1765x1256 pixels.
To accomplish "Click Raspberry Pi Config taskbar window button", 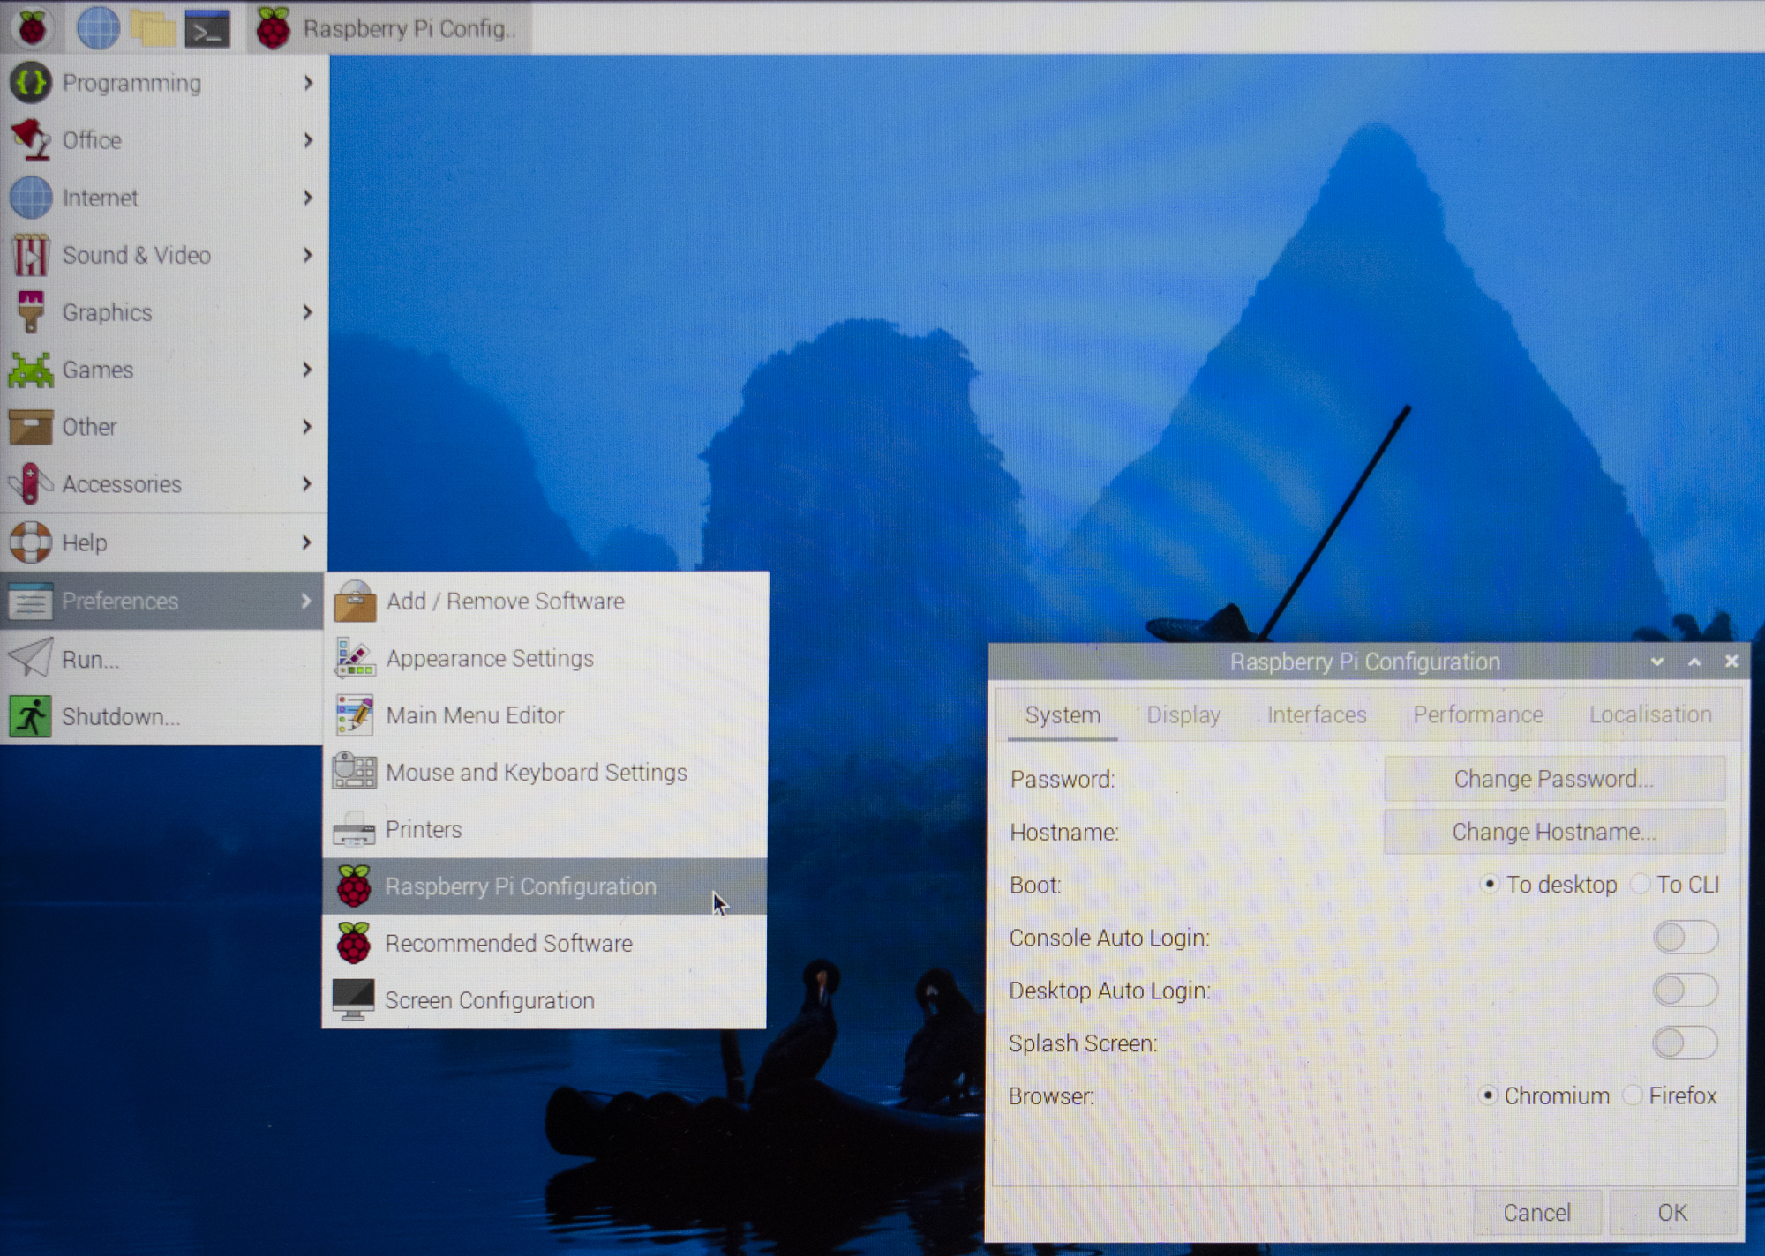I will [388, 29].
